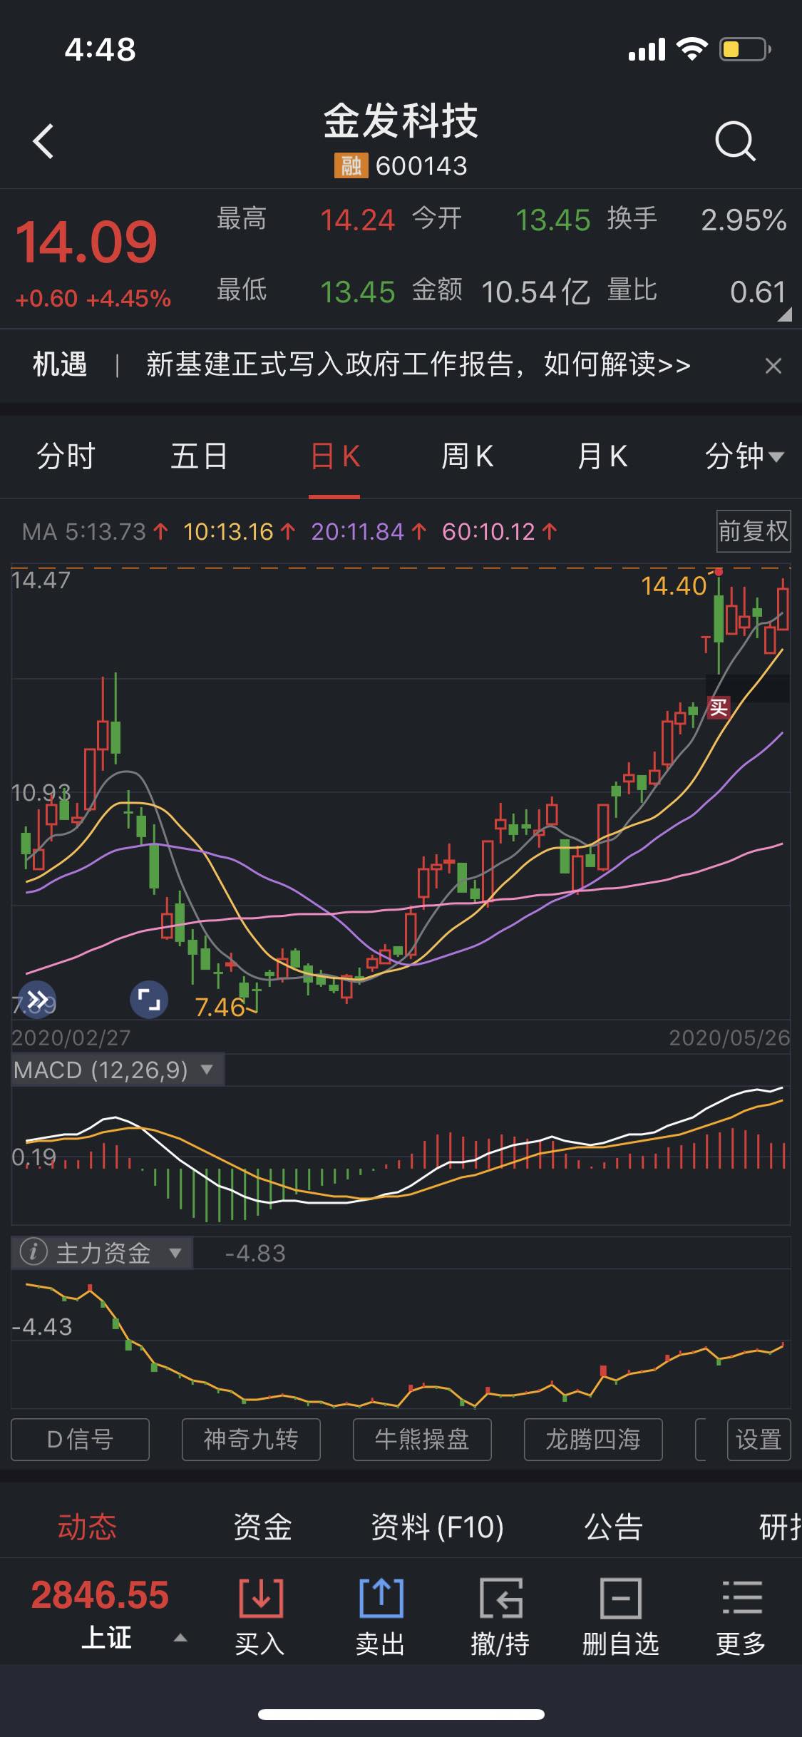Tap the 买 buy signal marker
The image size is (802, 1737).
coord(719,707)
